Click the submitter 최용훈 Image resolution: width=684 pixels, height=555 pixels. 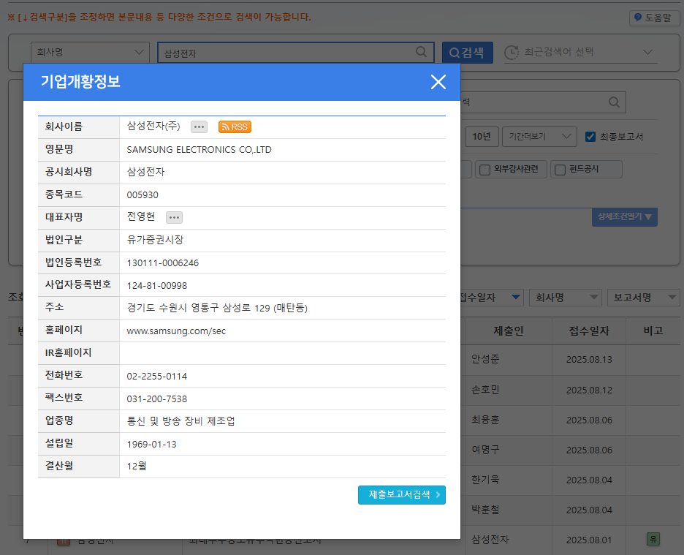click(485, 420)
